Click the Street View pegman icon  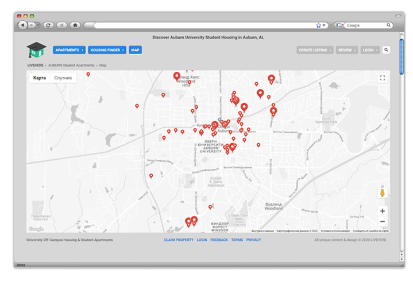[x=383, y=194]
